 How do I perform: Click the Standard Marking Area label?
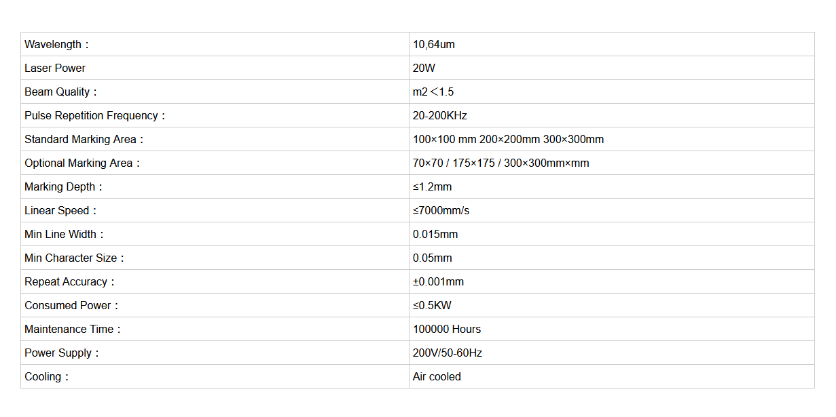pyautogui.click(x=84, y=140)
